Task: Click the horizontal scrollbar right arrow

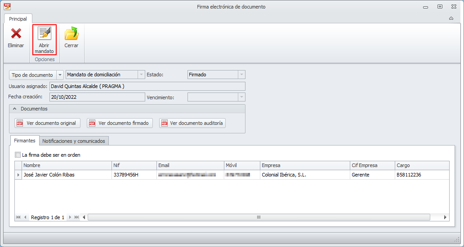Action: (446, 217)
